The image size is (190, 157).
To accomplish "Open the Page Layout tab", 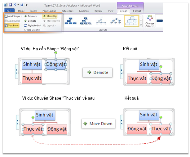I will (x=49, y=11).
